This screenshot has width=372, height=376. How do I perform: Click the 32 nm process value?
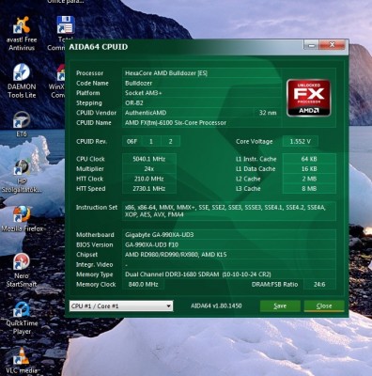click(x=268, y=113)
